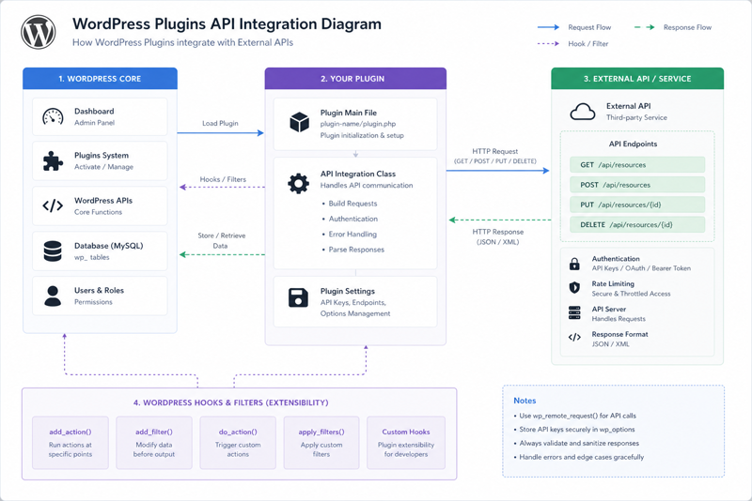Click the Plugin Main File title

[348, 113]
